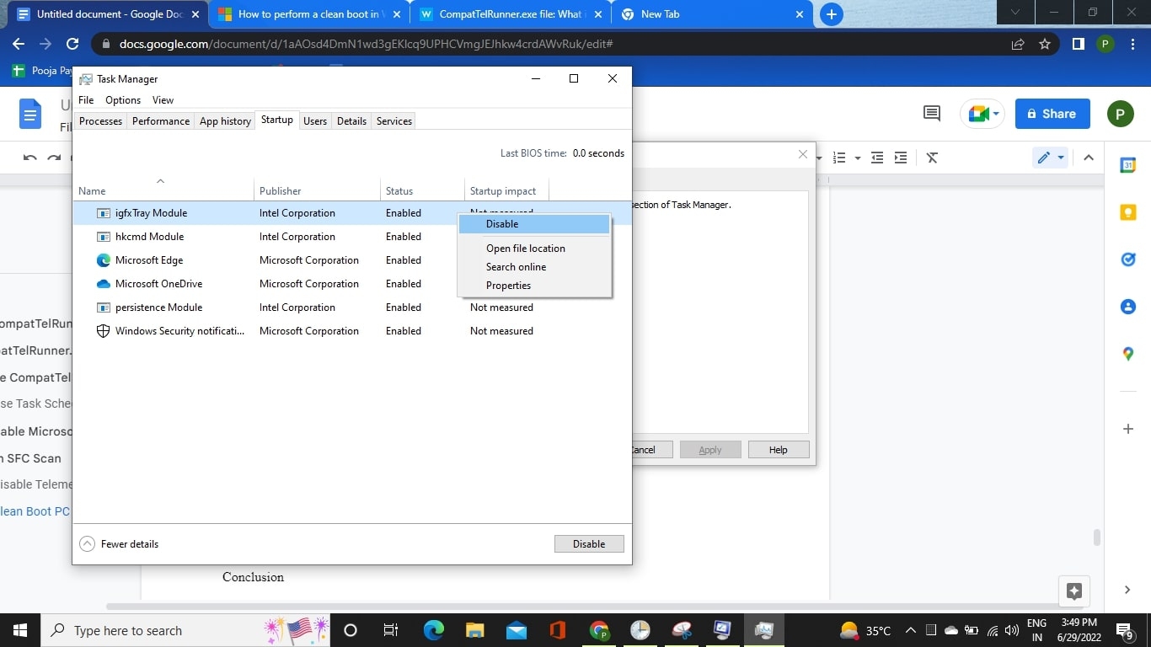
Task: Click the OneDrive cloud icon in startup list
Action: pyautogui.click(x=104, y=284)
